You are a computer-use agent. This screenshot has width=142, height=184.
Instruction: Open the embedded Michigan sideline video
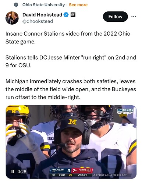point(71,142)
